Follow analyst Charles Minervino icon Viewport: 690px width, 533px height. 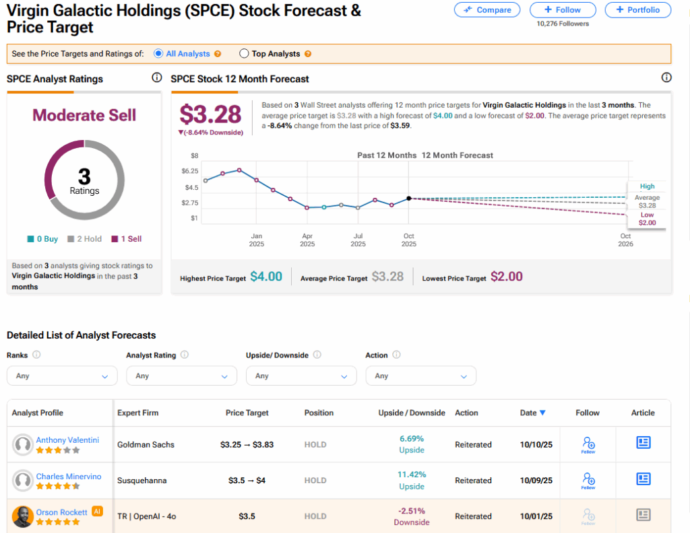(x=588, y=480)
